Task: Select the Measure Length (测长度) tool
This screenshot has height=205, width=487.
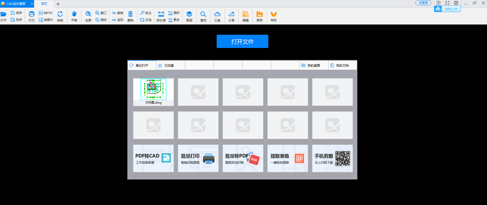Action: pos(161,14)
